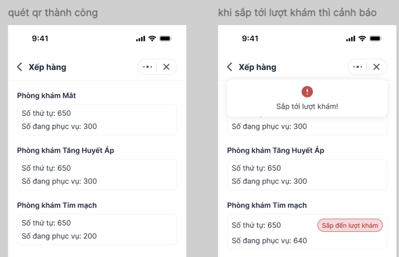Open three-dot menu on right phone screen

pos(358,67)
